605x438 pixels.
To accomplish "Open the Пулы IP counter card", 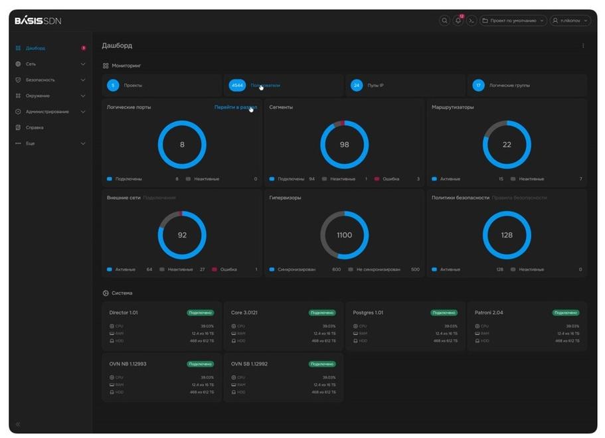I will tap(405, 85).
